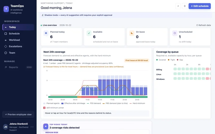Click the red segment on the coverage status strip
This screenshot has width=215, height=134.
point(90,97)
